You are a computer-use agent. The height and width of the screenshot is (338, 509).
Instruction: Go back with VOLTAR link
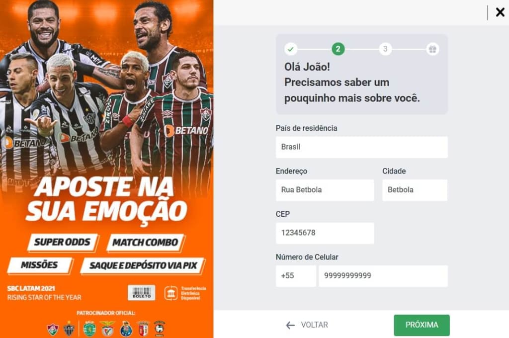(314, 325)
